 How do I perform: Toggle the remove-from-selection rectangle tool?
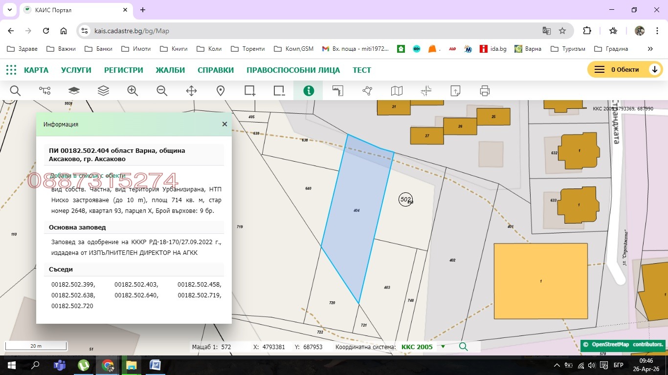tap(279, 91)
